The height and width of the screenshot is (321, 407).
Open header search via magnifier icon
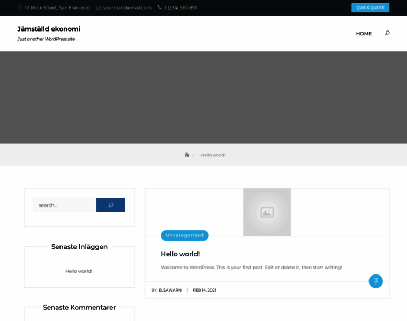[x=387, y=33]
